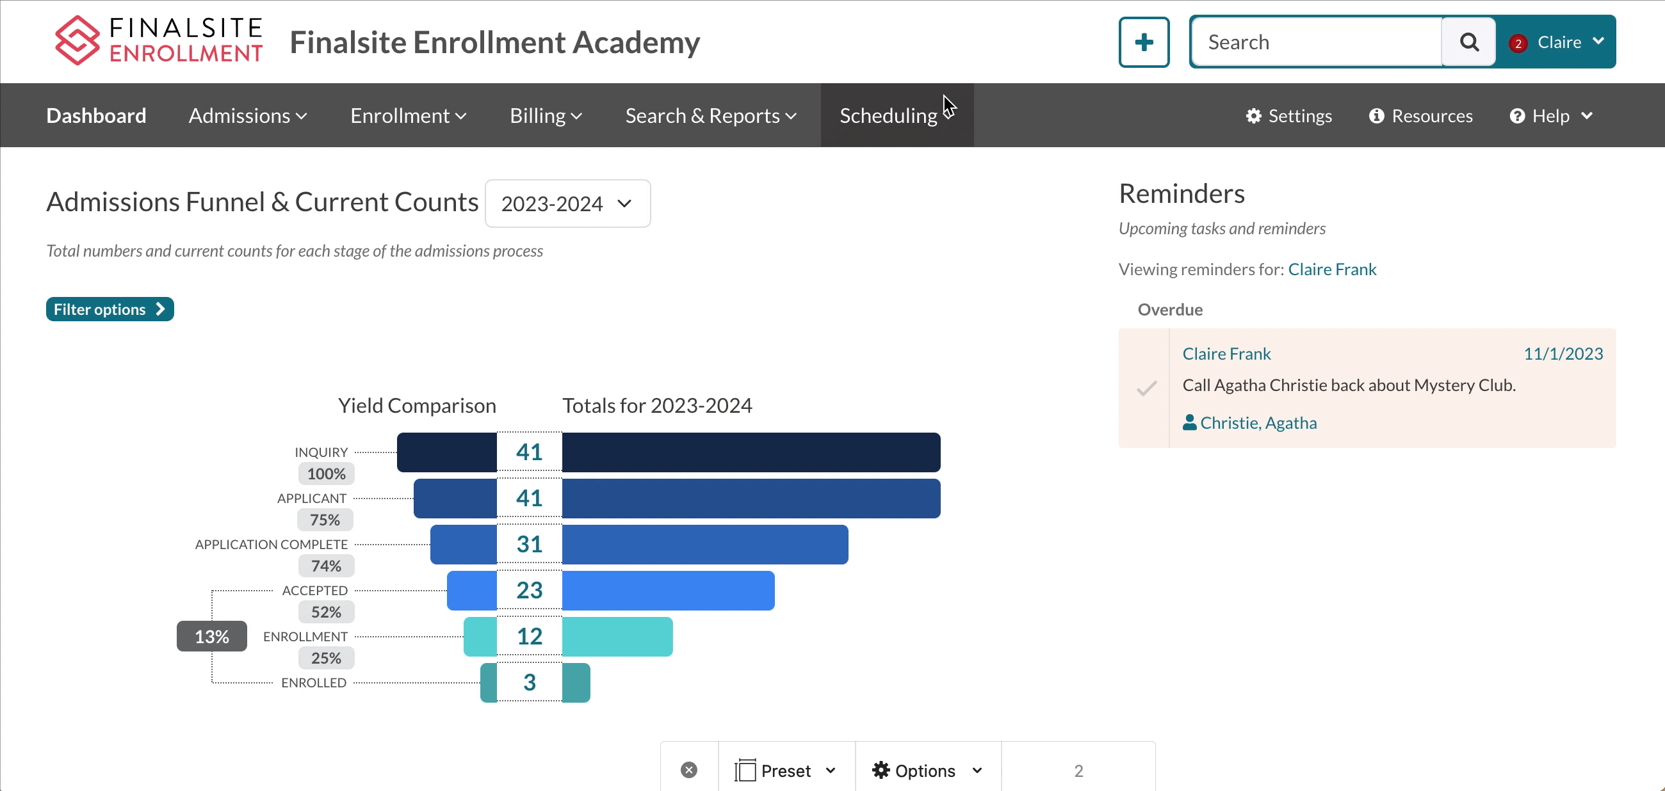1665x791 pixels.
Task: Click the magnifying glass search icon
Action: pos(1468,43)
